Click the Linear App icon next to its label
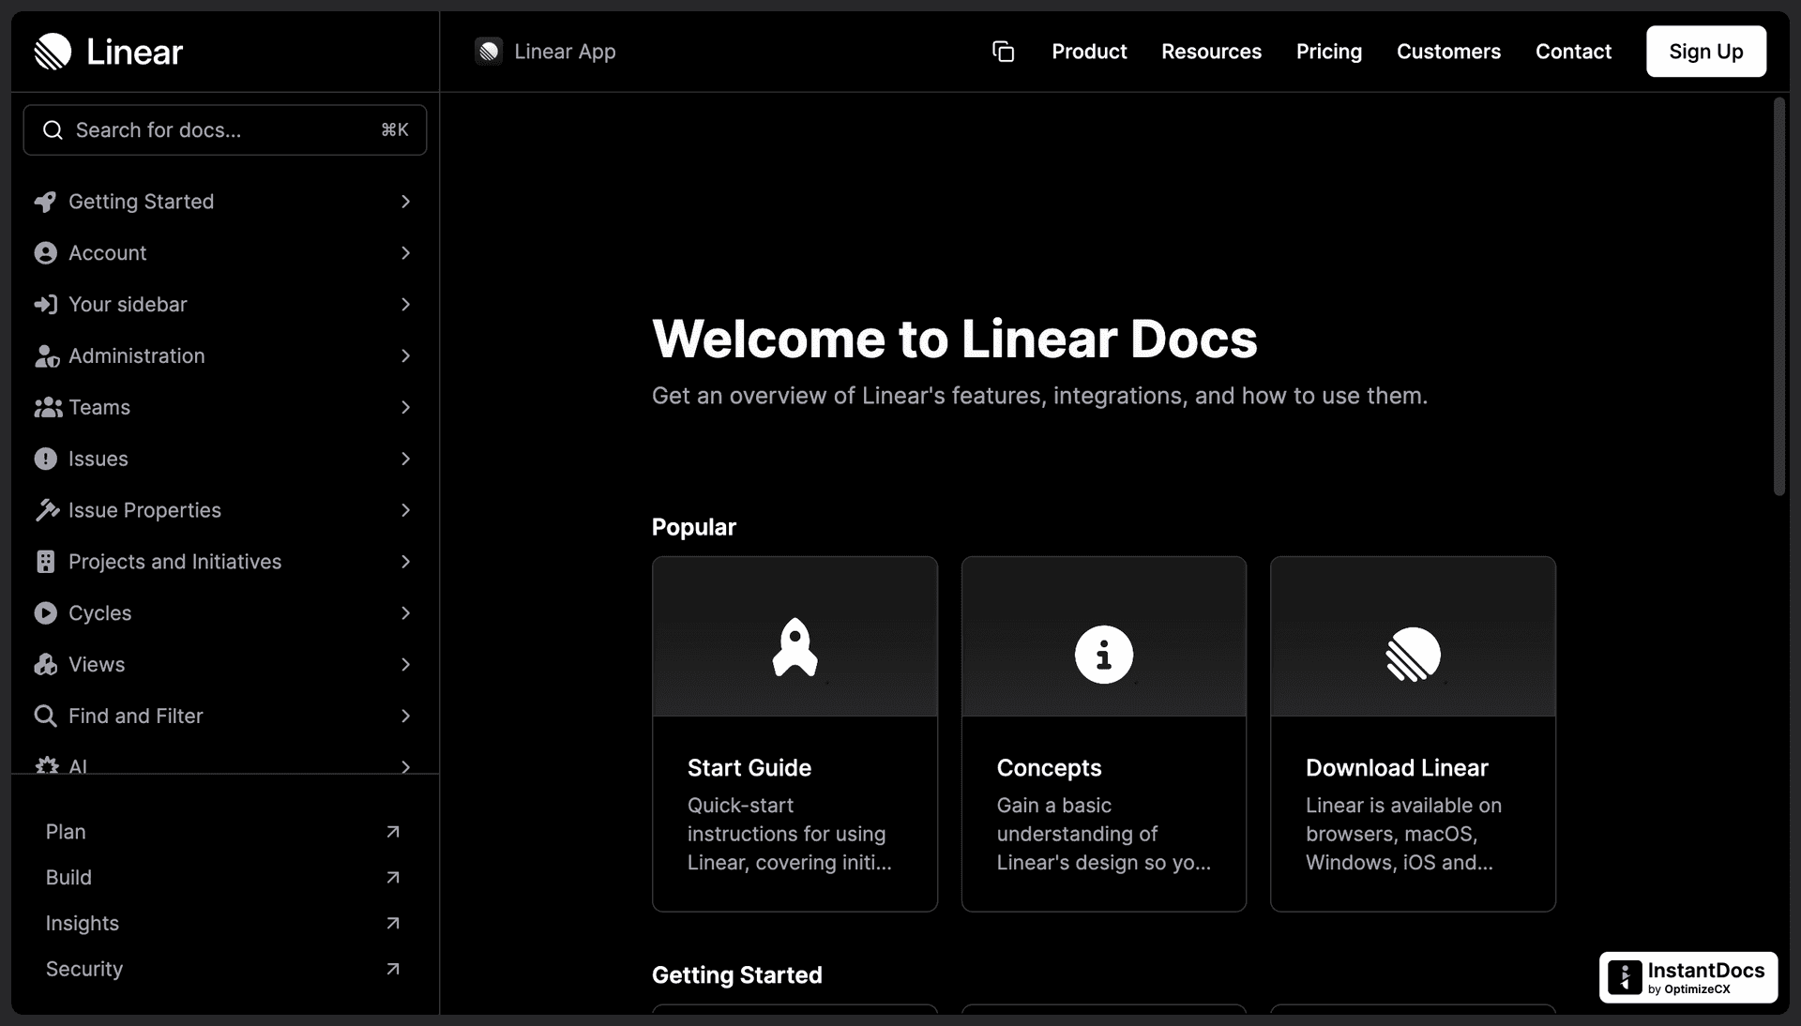 pos(489,52)
